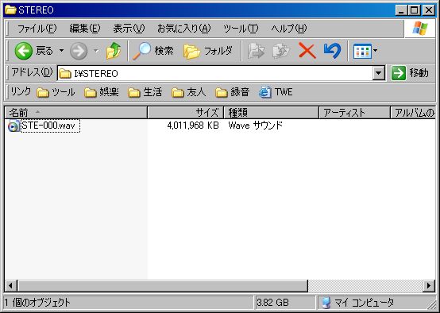This screenshot has height=313, width=440.
Task: Sort by the 名前 column header
Action: 75,113
